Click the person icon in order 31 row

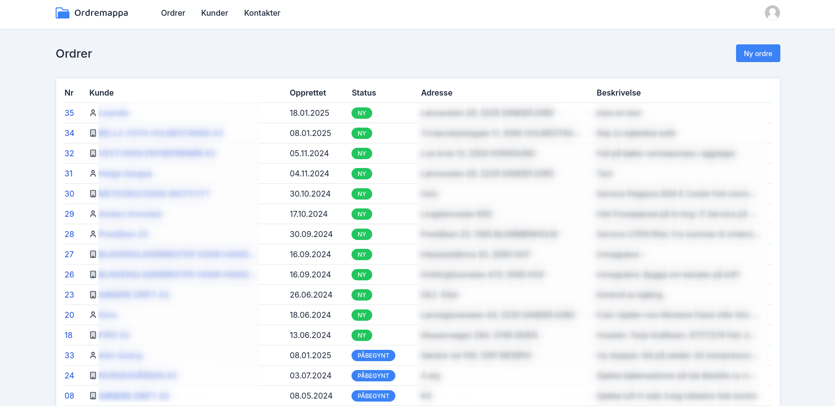point(93,174)
